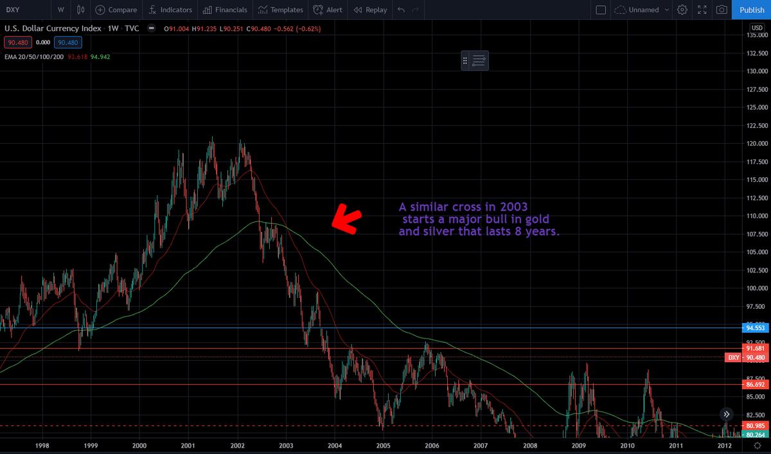771x454 pixels.
Task: Select the USD currency label
Action: tap(756, 28)
